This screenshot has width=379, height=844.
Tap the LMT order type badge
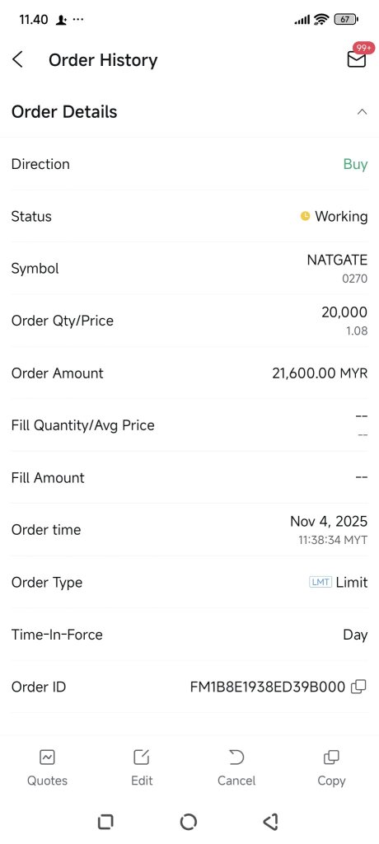click(x=321, y=582)
